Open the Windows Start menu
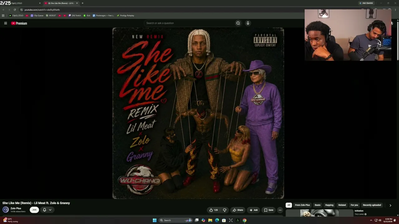The width and height of the screenshot is (399, 224). tap(155, 220)
